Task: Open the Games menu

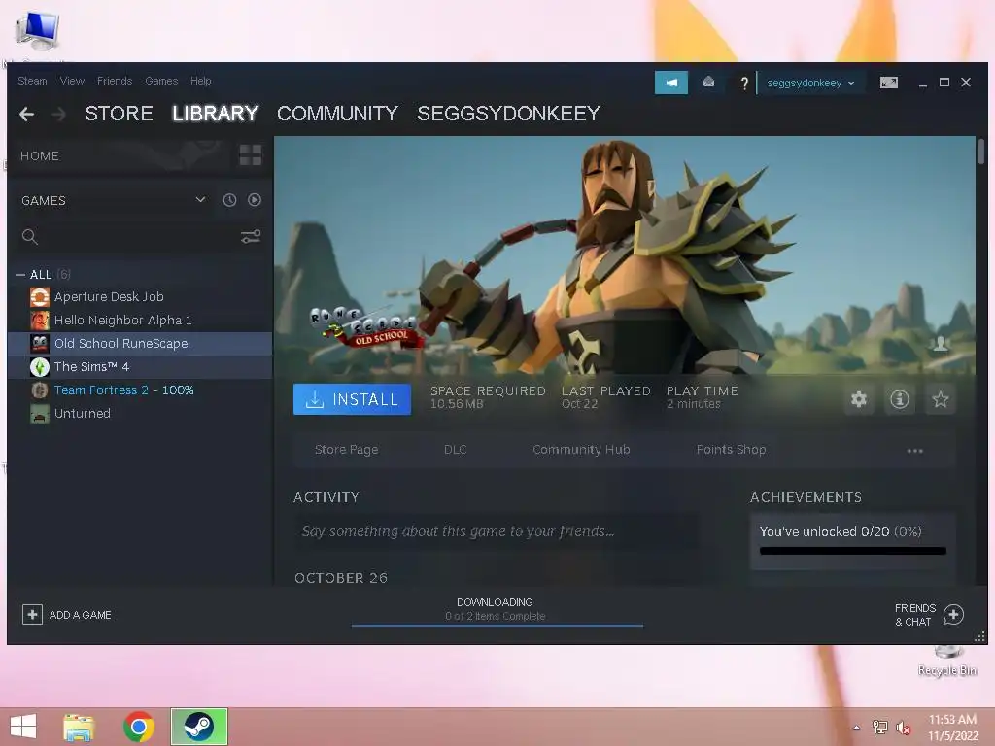Action: click(x=161, y=82)
